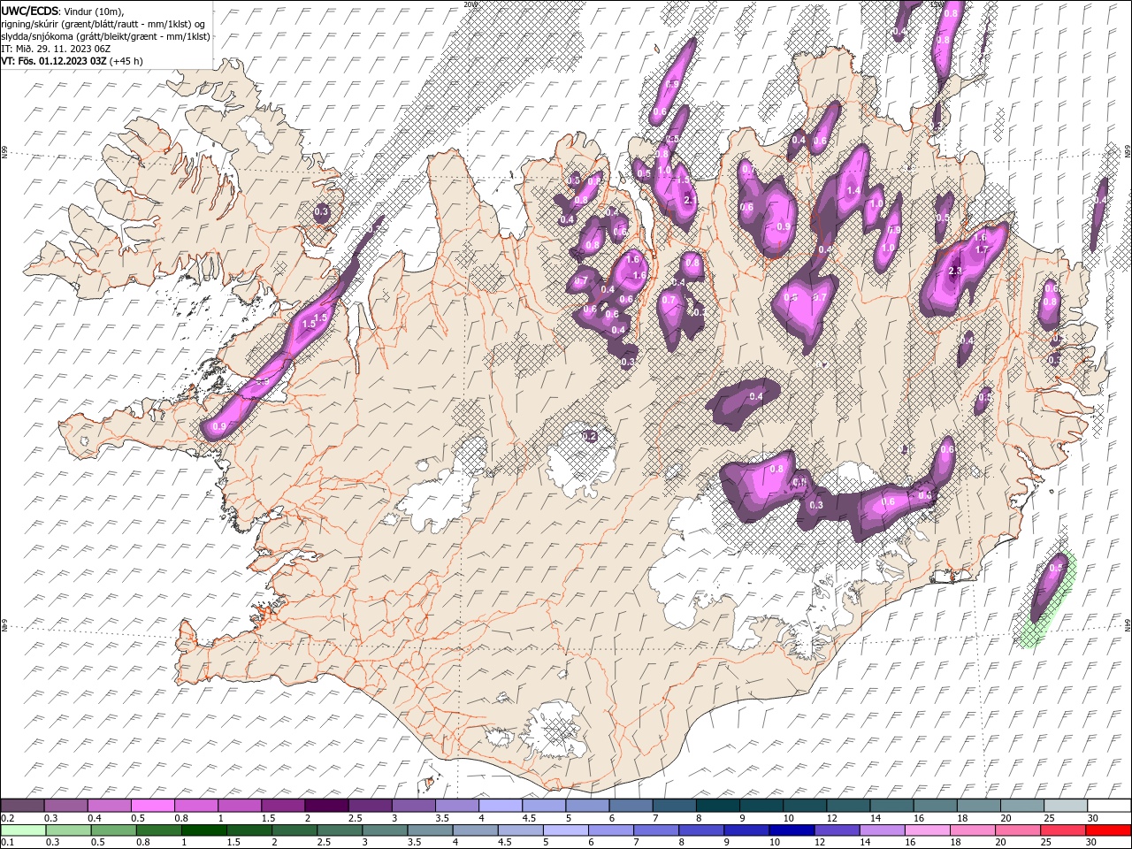Pick the upper legend swatch labeled 1

click(240, 805)
